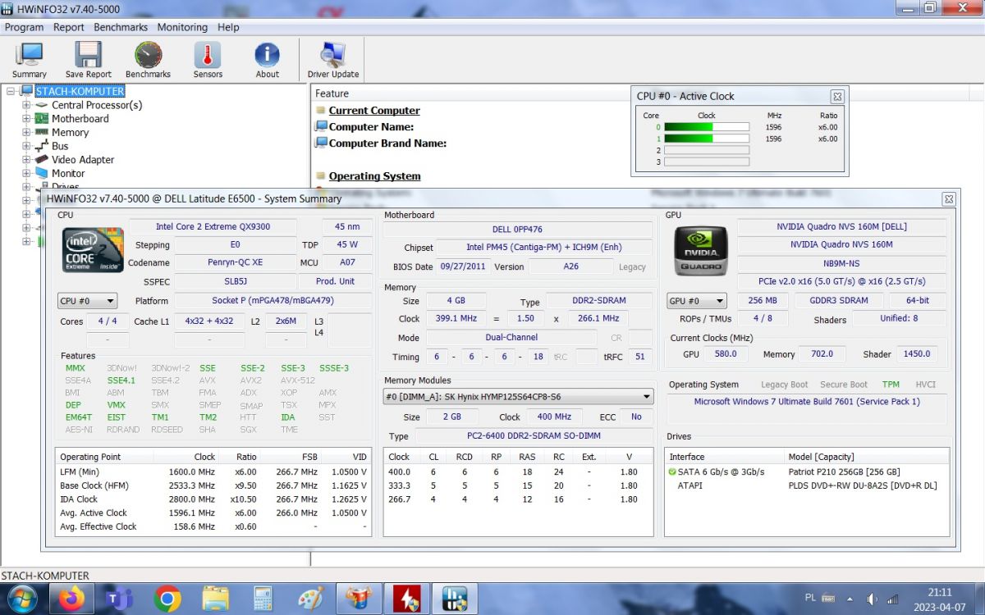
Task: Click the Firefox taskbar icon
Action: tap(71, 599)
